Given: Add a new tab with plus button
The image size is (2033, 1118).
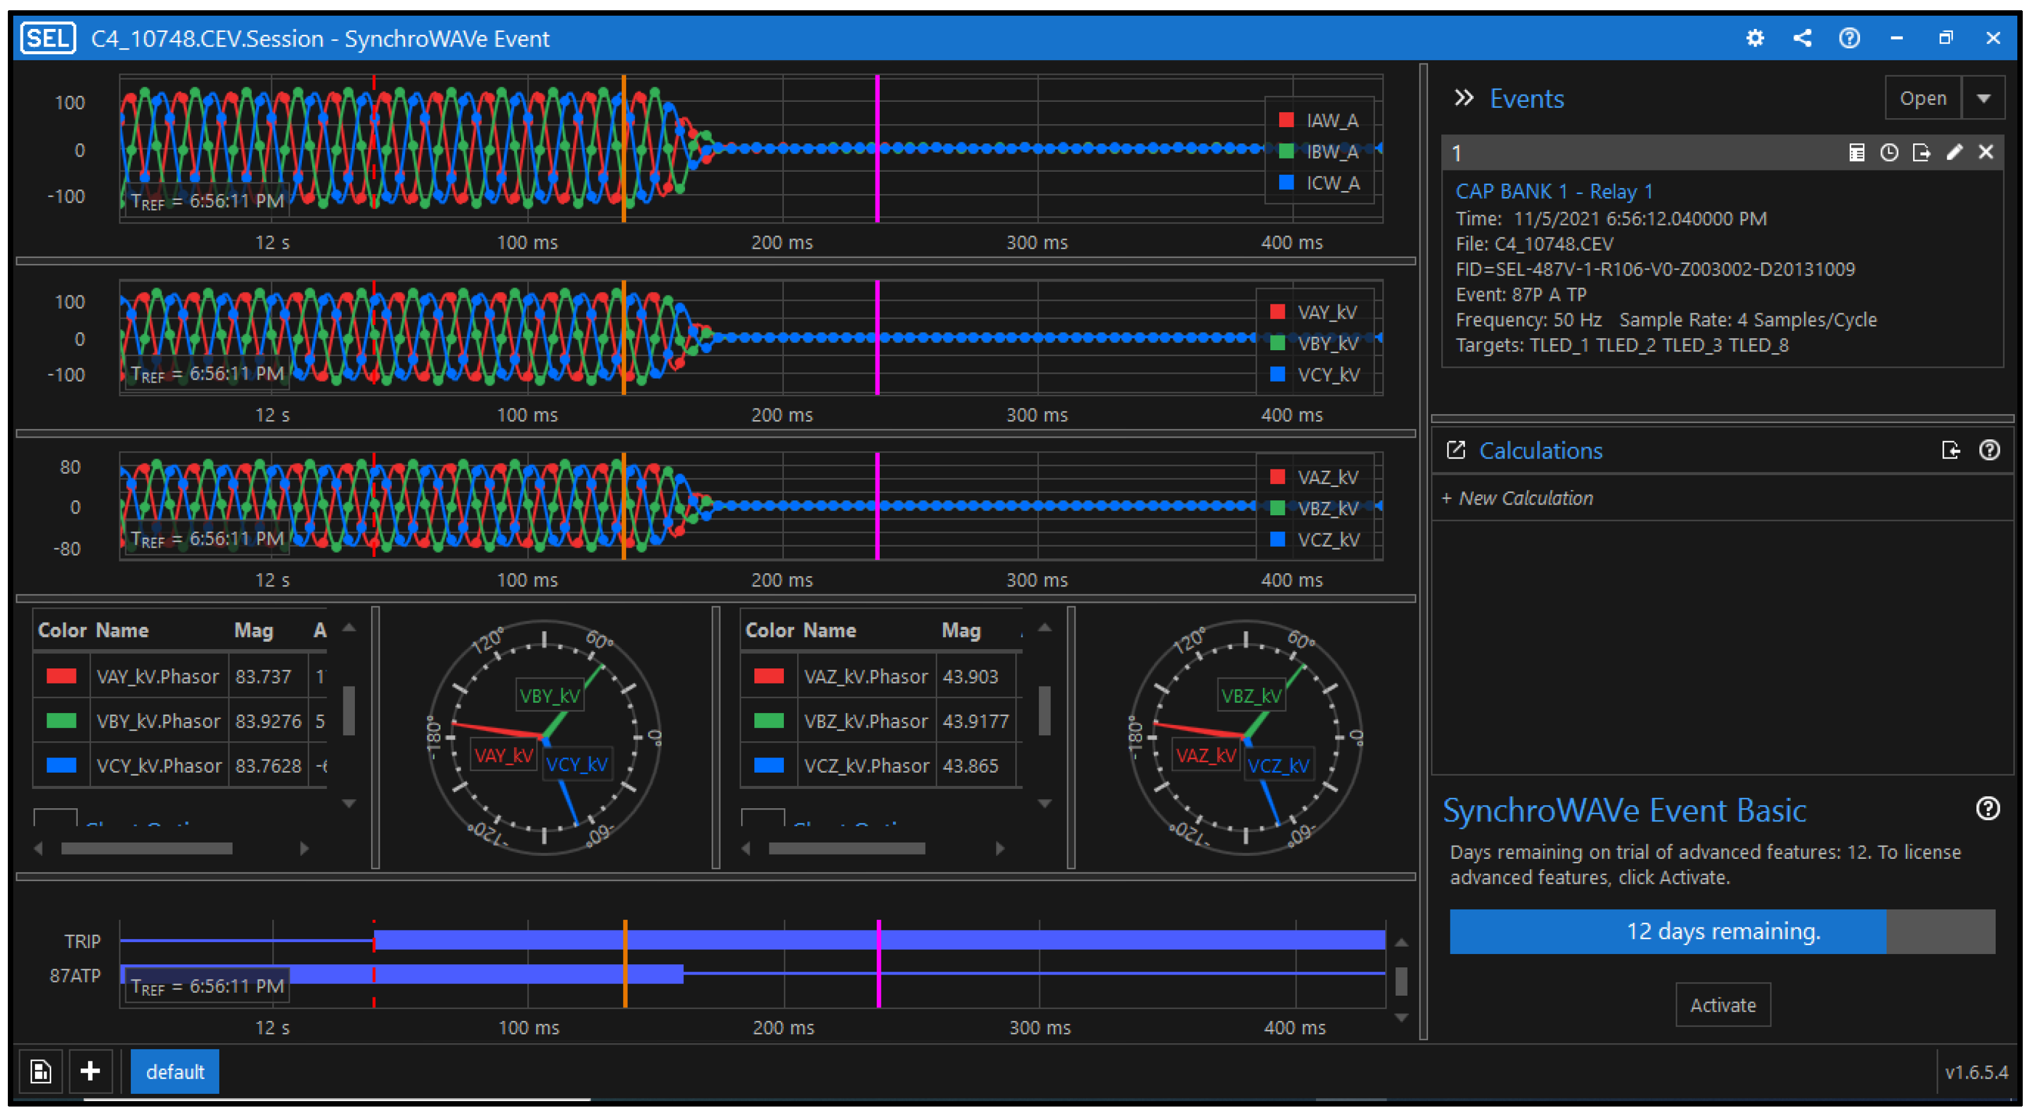Looking at the screenshot, I should (90, 1072).
